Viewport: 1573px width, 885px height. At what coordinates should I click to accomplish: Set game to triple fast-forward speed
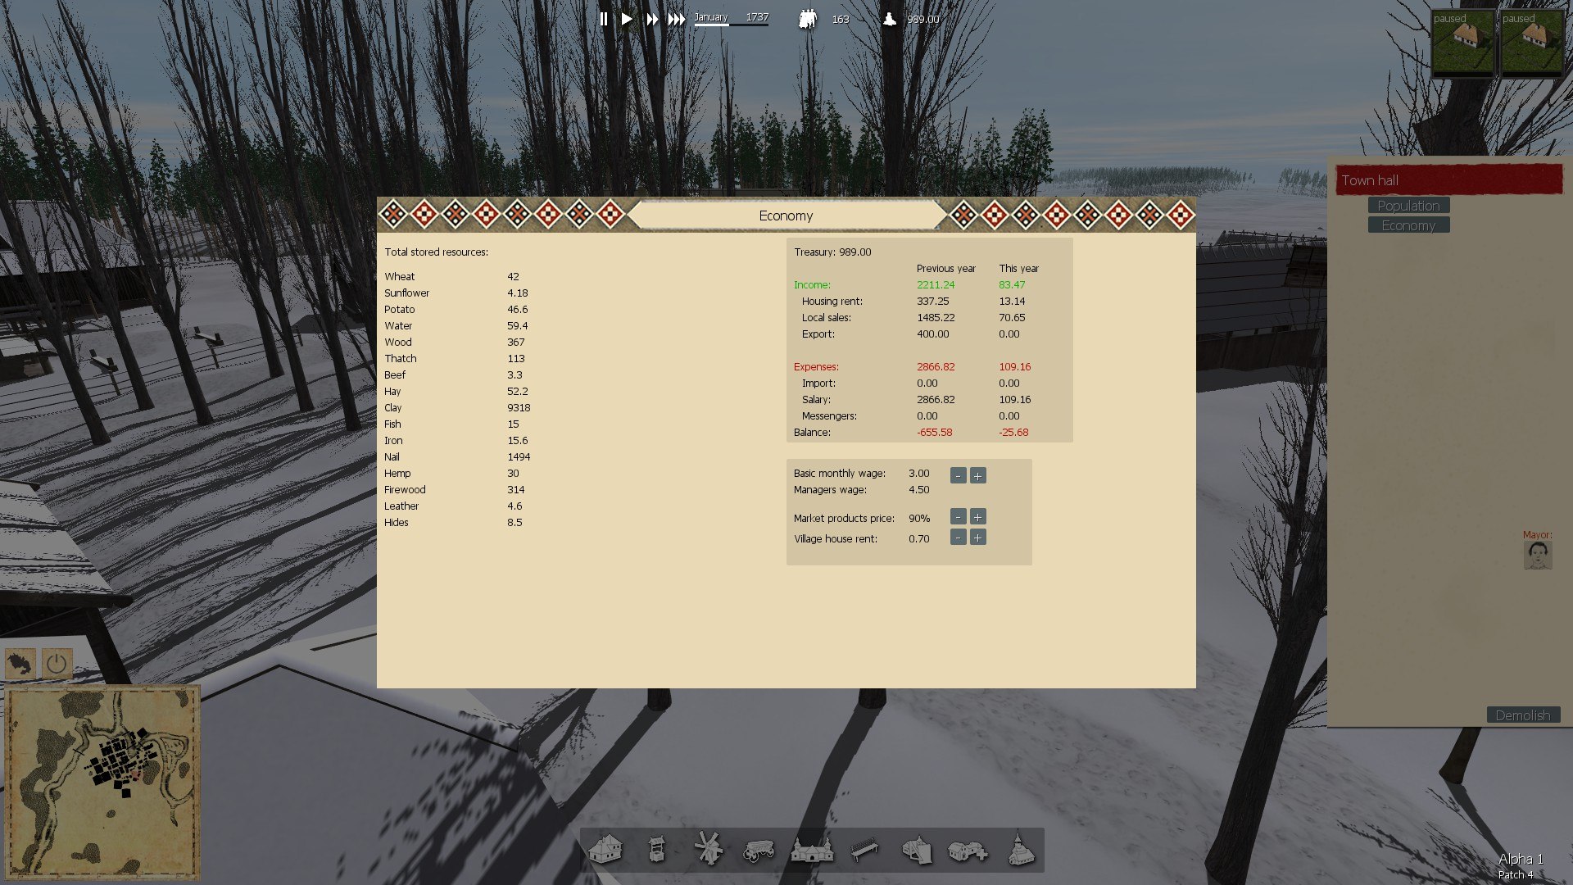click(x=677, y=19)
